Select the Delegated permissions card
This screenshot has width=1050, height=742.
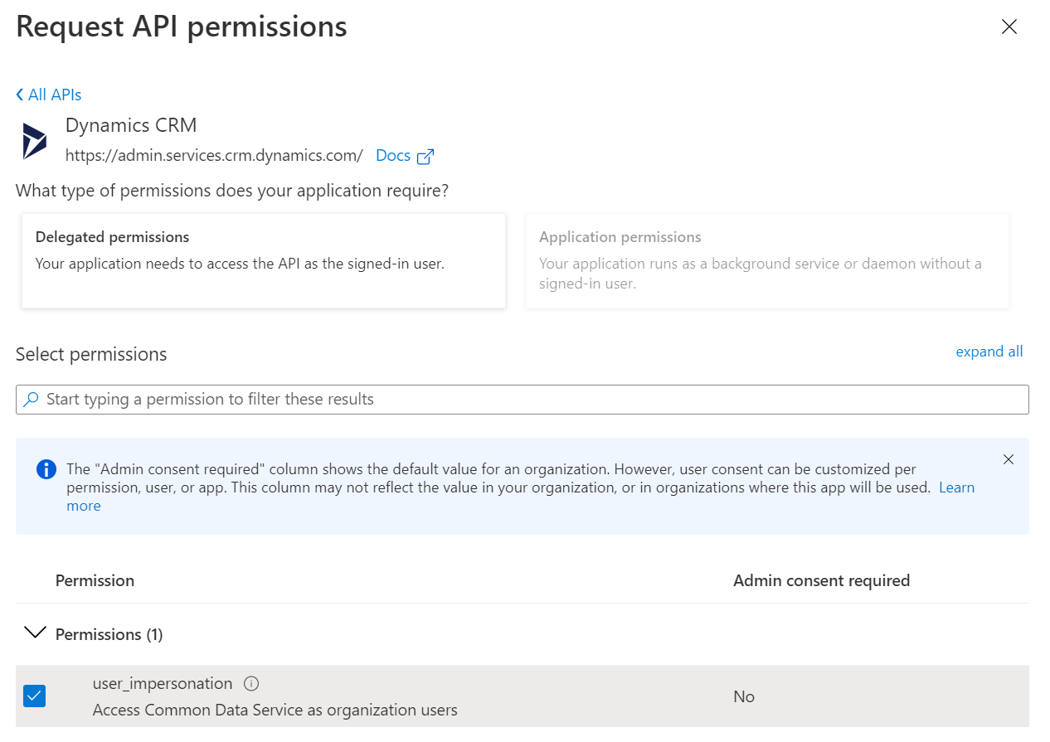pyautogui.click(x=264, y=260)
